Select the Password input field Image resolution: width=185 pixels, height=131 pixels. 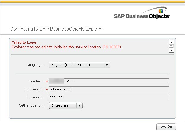pos(109,97)
